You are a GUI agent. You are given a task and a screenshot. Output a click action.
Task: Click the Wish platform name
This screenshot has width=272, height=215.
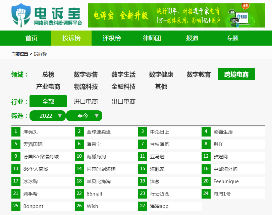(x=92, y=206)
